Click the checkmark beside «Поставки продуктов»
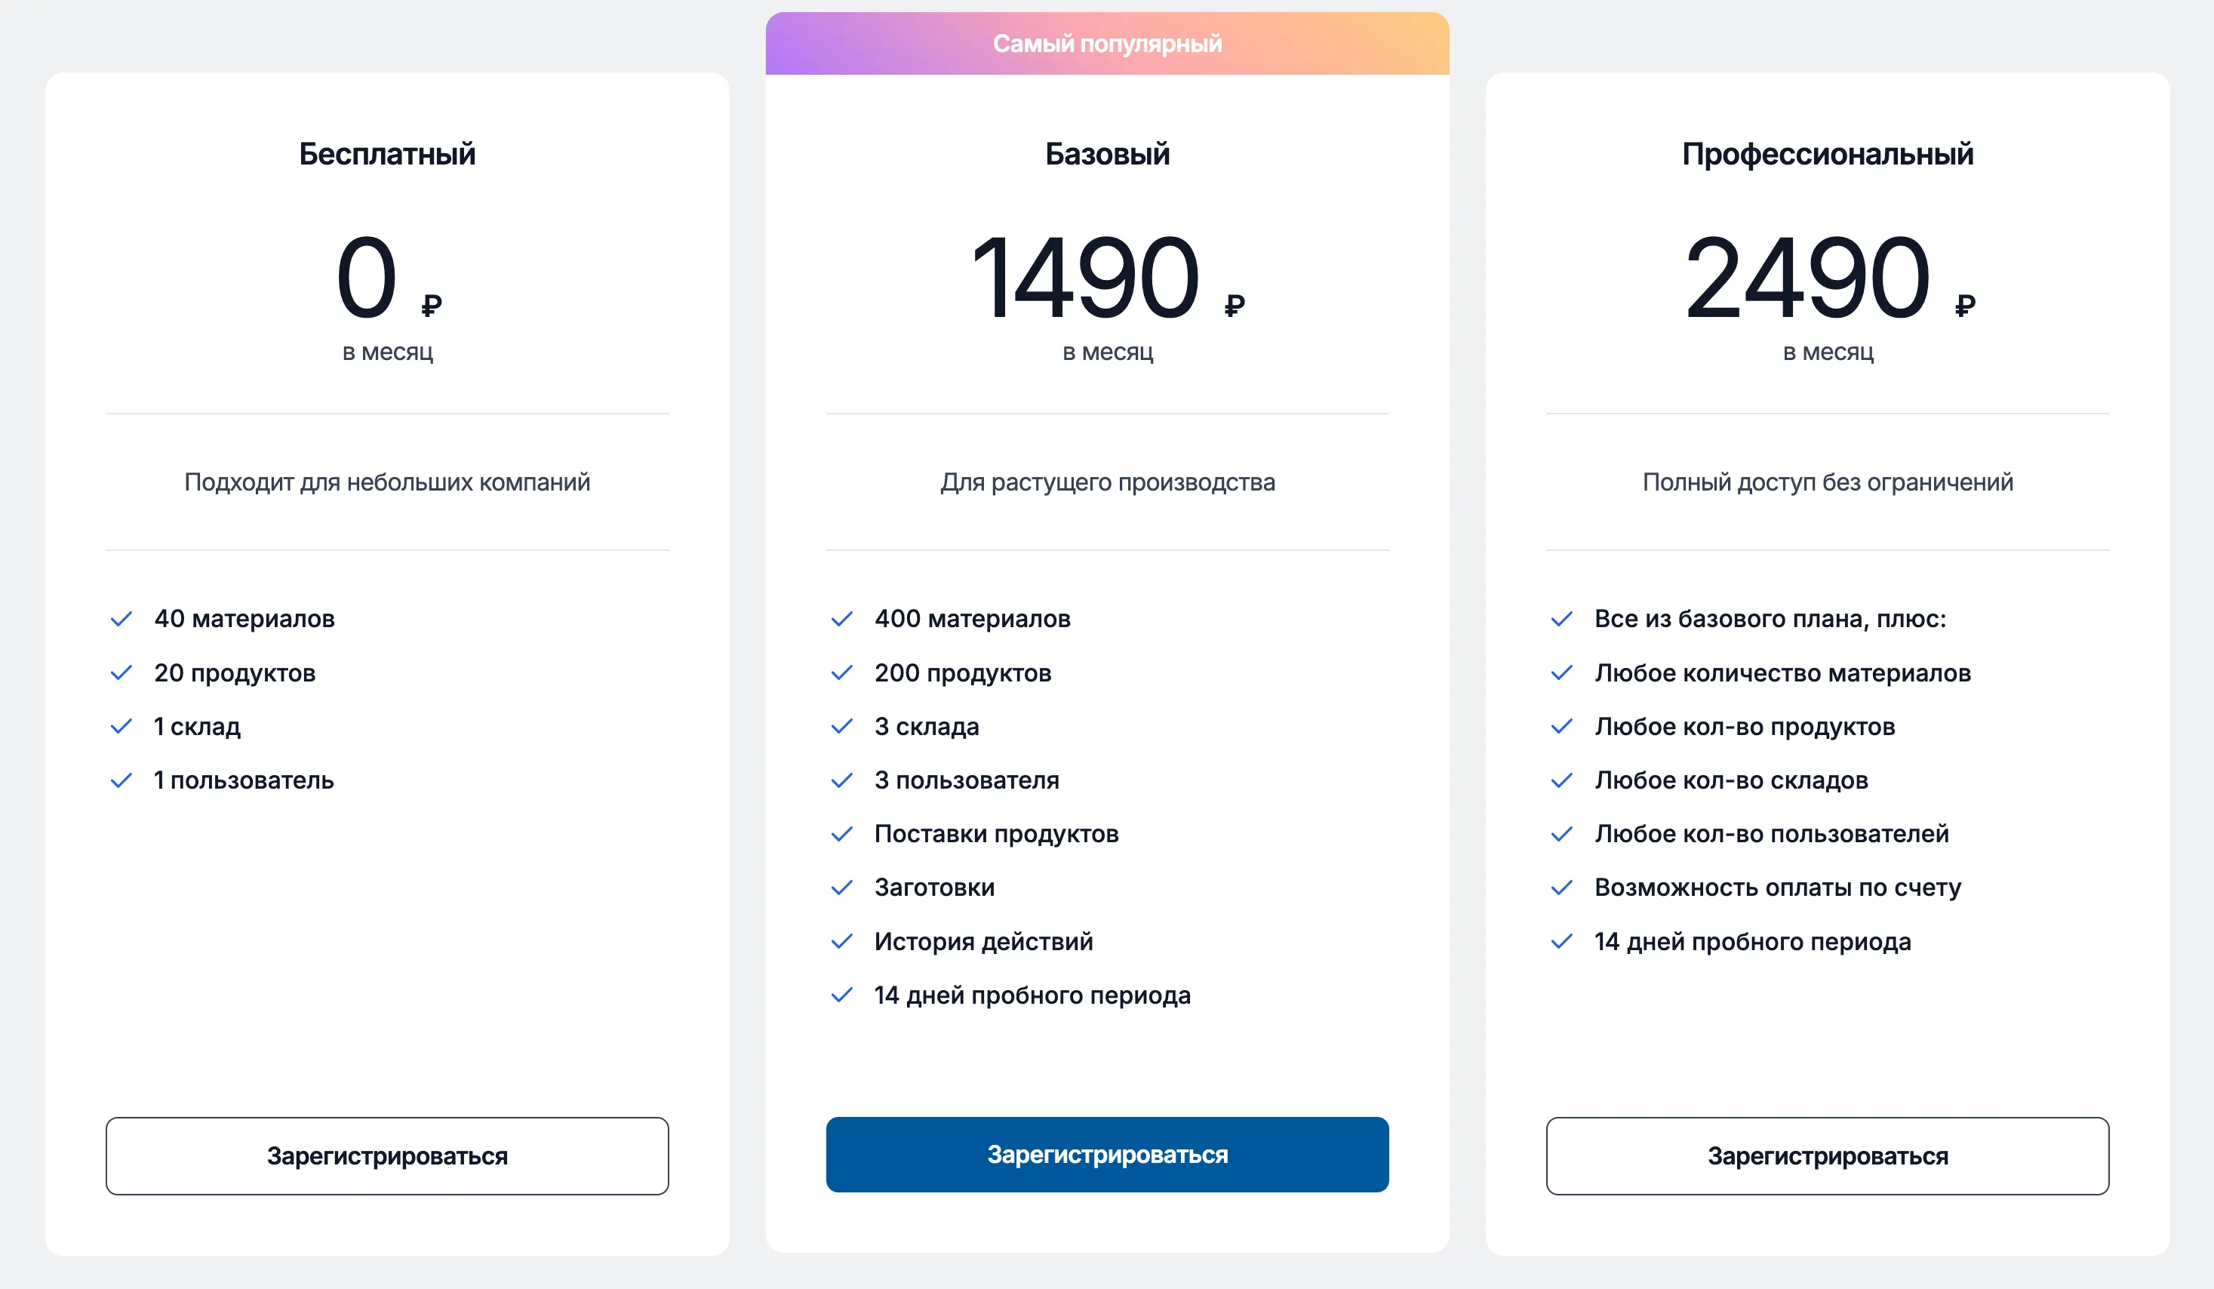Image resolution: width=2214 pixels, height=1289 pixels. pos(843,834)
